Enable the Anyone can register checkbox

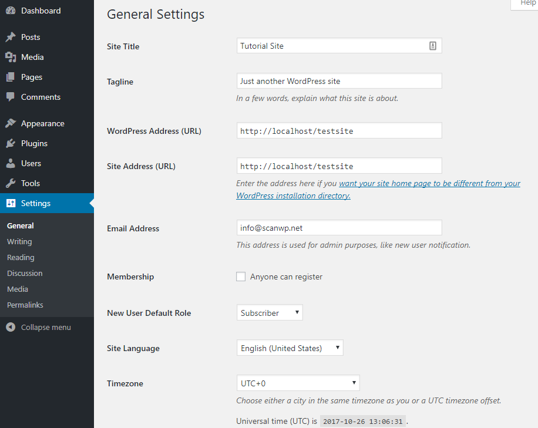241,277
